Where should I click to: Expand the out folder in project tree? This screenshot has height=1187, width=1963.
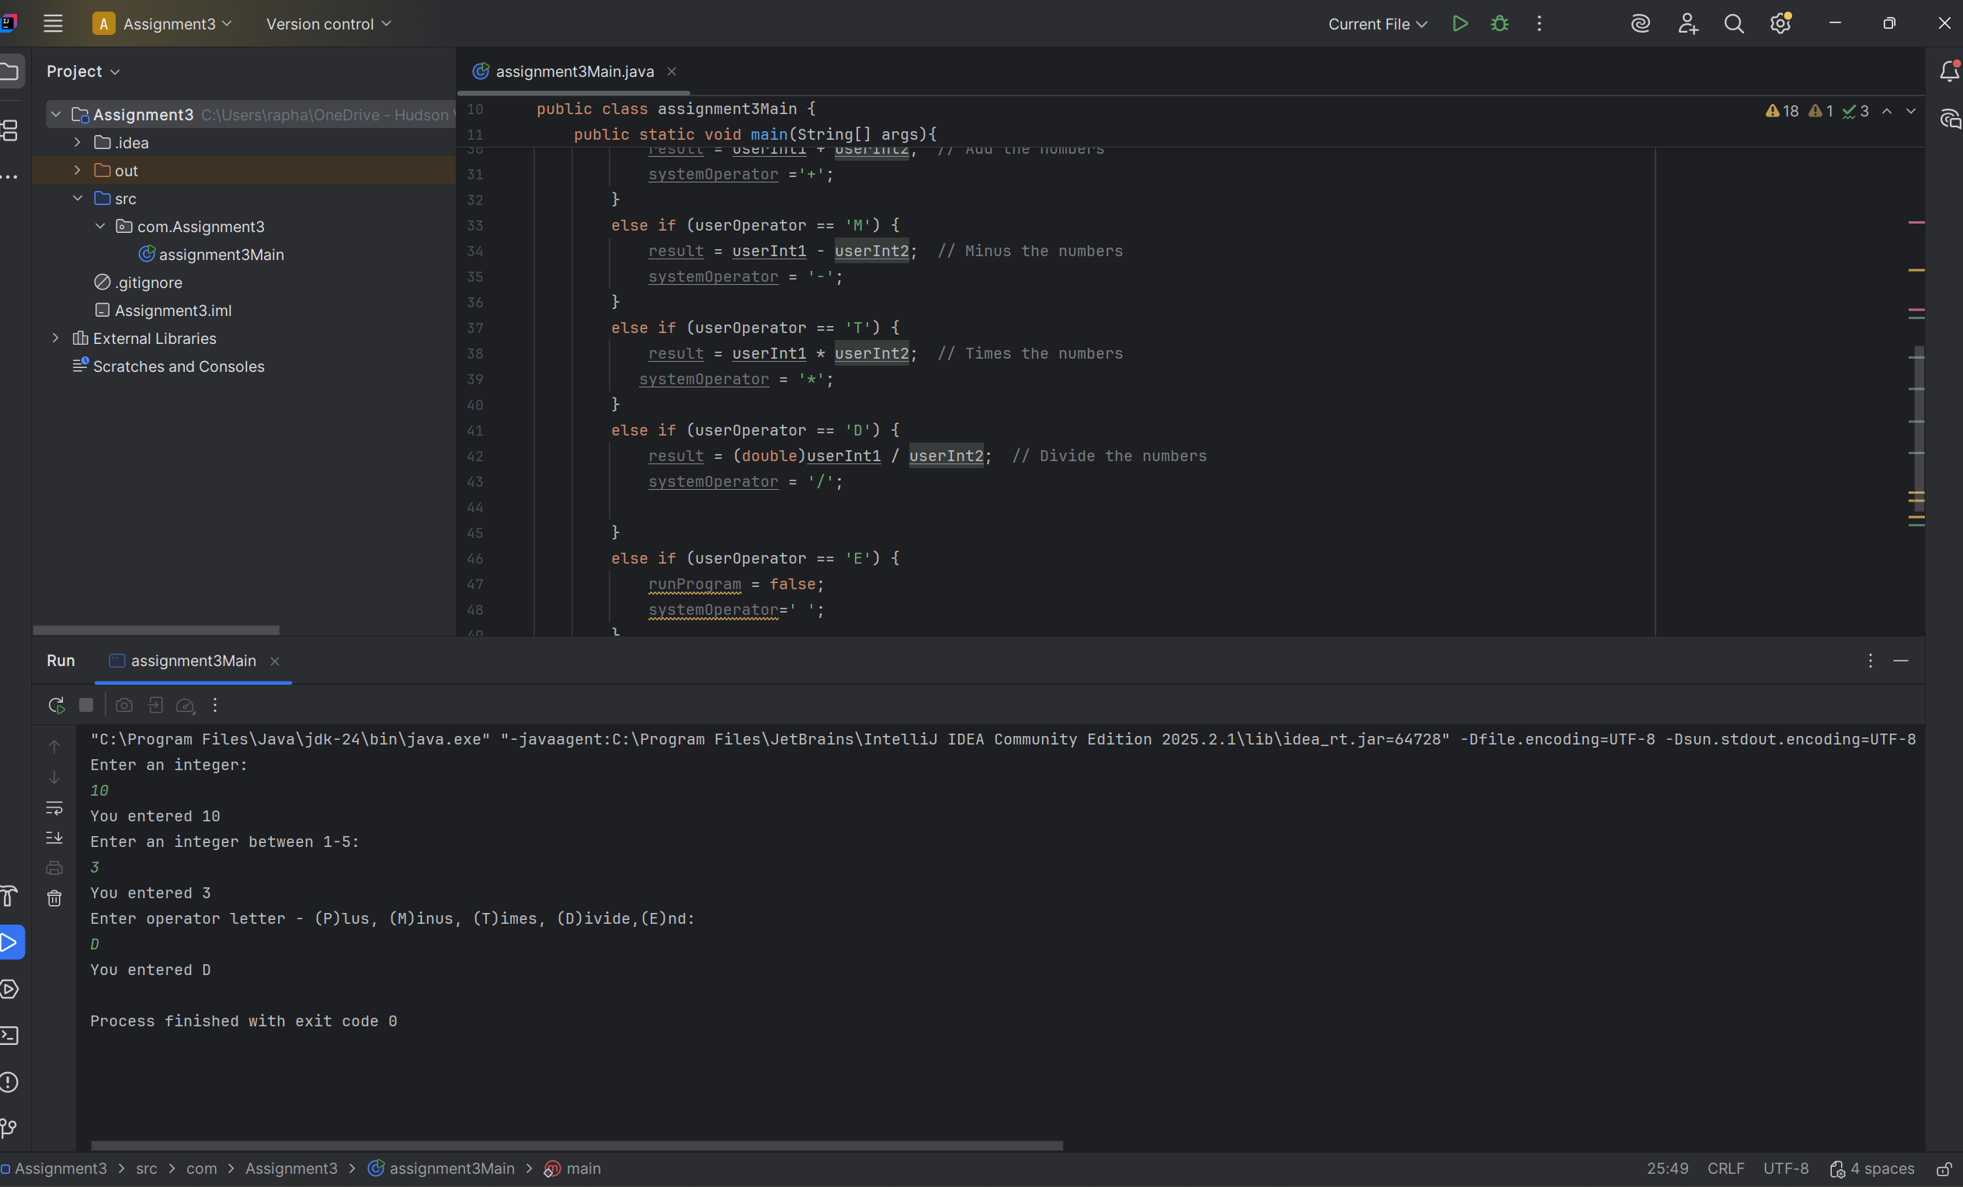pos(78,171)
